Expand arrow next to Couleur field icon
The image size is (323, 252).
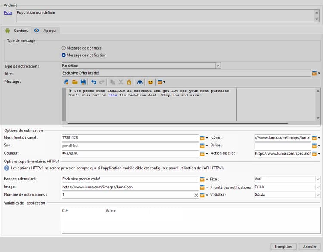(207, 153)
